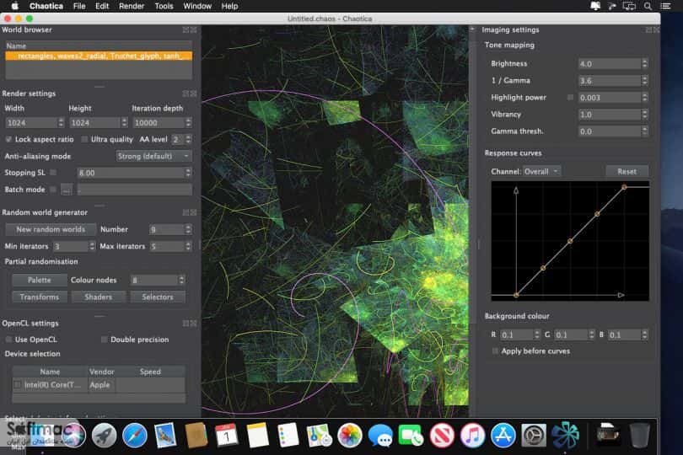The image size is (683, 455).
Task: Click the Chaotica snowflake dock icon
Action: [x=565, y=435]
